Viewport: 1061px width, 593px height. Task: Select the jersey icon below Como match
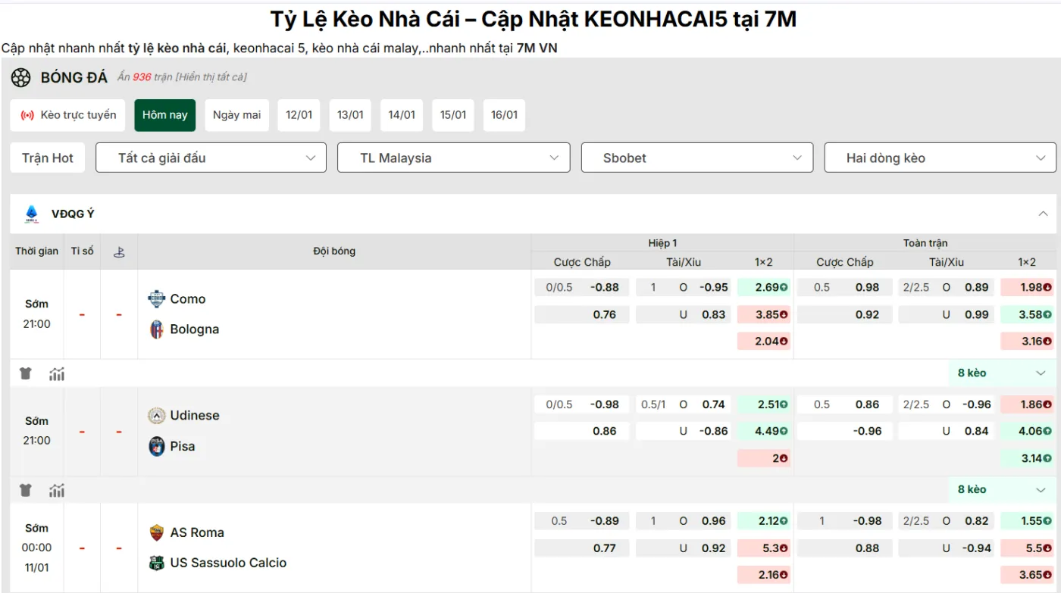point(25,373)
